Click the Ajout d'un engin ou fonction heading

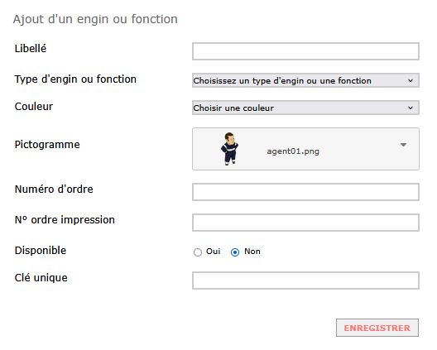point(95,19)
